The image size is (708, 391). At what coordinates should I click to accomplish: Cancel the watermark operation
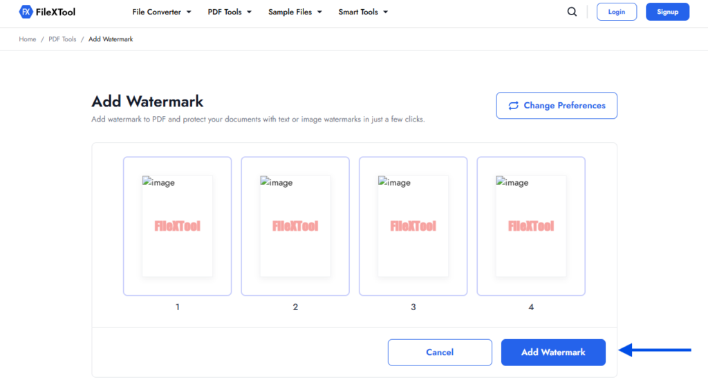[440, 352]
